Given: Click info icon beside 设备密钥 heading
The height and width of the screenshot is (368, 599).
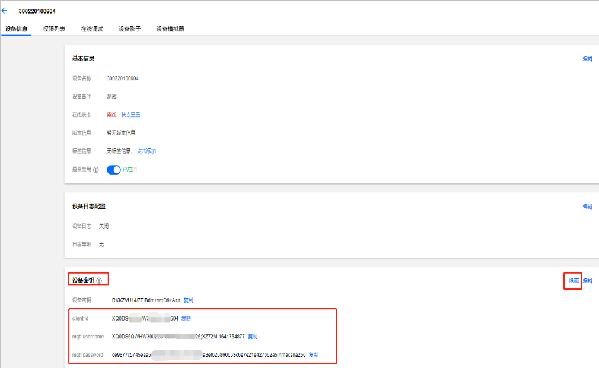Looking at the screenshot, I should click(x=99, y=281).
